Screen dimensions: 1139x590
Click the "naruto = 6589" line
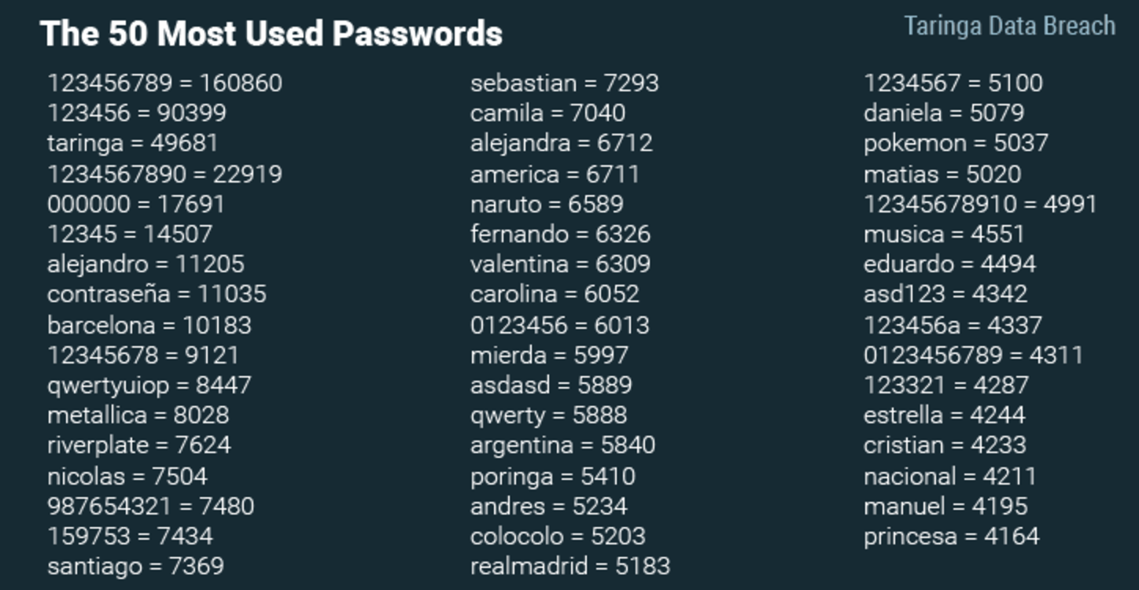click(x=547, y=204)
